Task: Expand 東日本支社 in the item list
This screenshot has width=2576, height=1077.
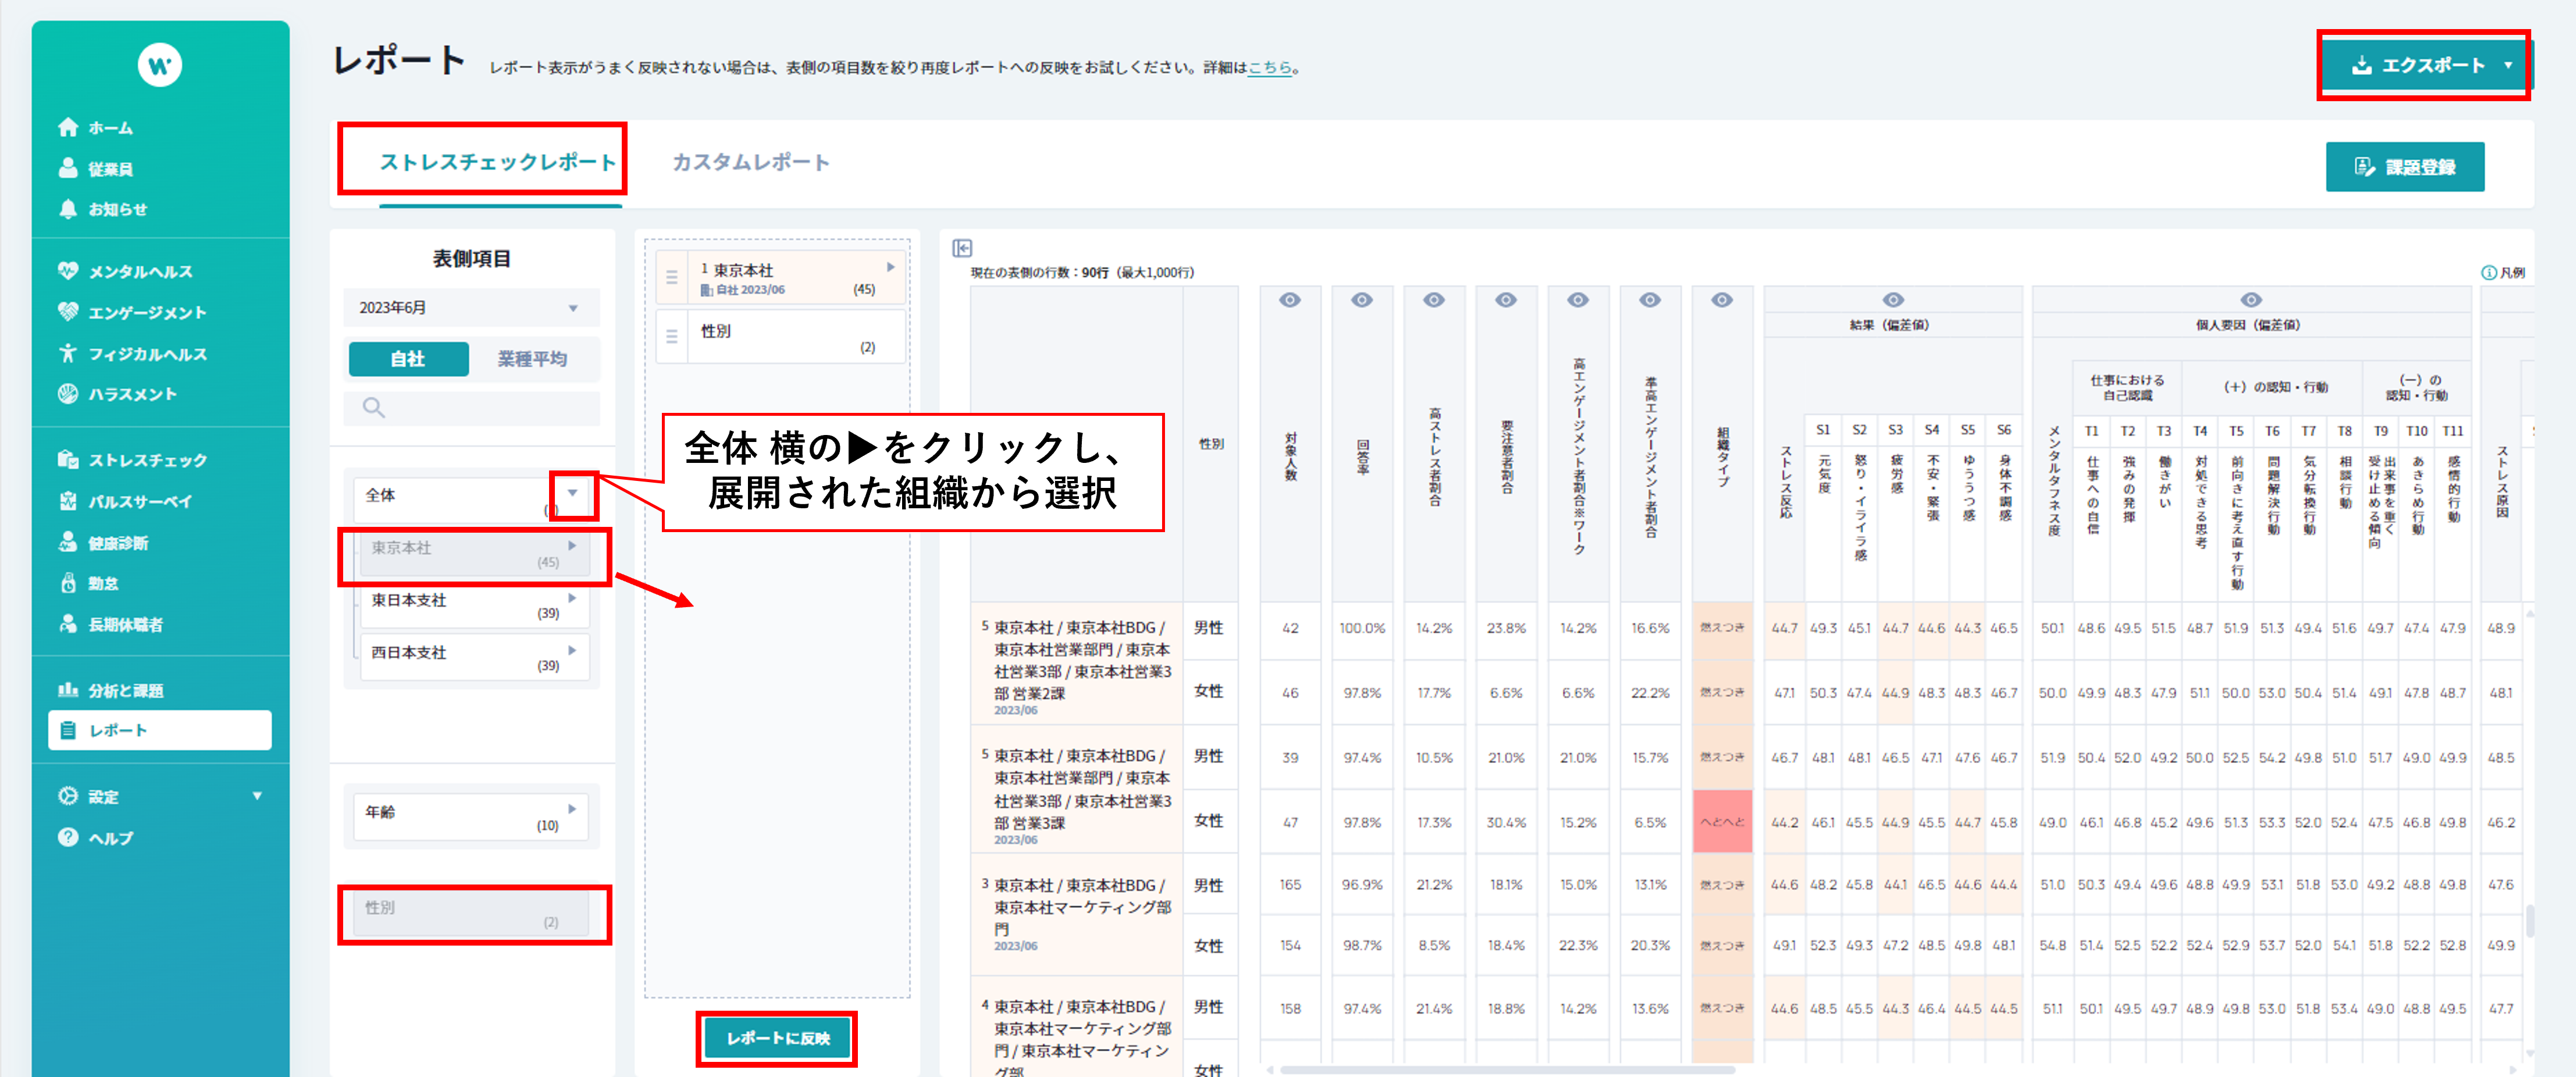Action: pos(572,597)
